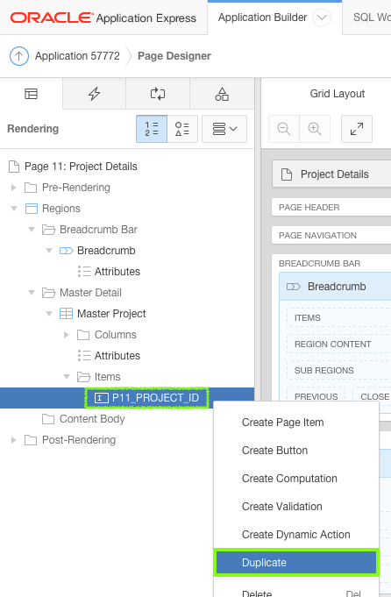This screenshot has height=597, width=391.
Task: Open the Rendering tree menu dropdown
Action: (224, 129)
